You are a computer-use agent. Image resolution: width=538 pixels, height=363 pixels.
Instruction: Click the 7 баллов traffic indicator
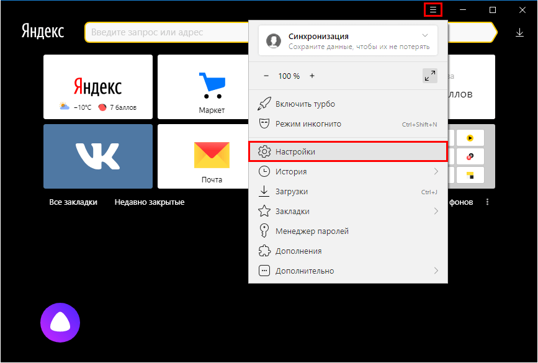(117, 107)
